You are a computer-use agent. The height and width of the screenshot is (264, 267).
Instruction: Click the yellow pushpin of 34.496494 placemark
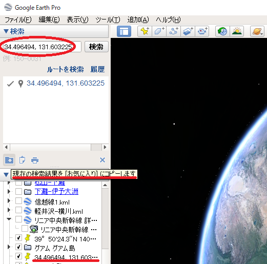(x=27, y=257)
